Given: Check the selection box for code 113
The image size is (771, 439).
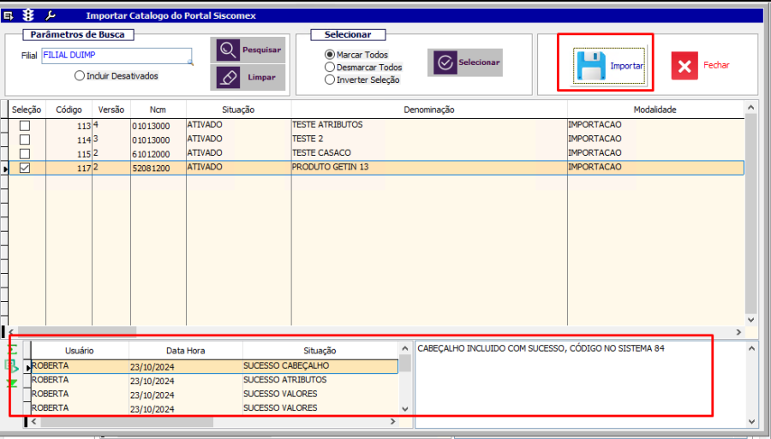Looking at the screenshot, I should pos(25,125).
